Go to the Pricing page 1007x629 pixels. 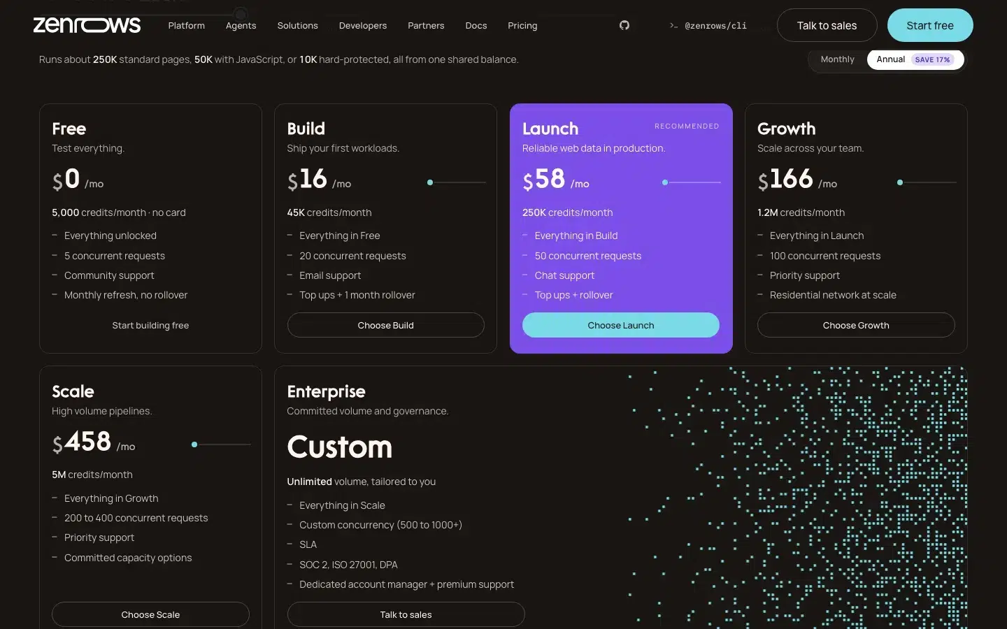point(522,26)
